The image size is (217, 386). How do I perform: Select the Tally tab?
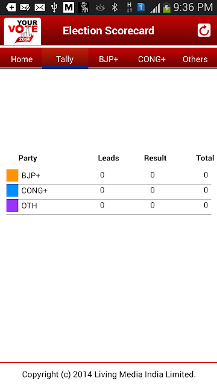(x=65, y=59)
